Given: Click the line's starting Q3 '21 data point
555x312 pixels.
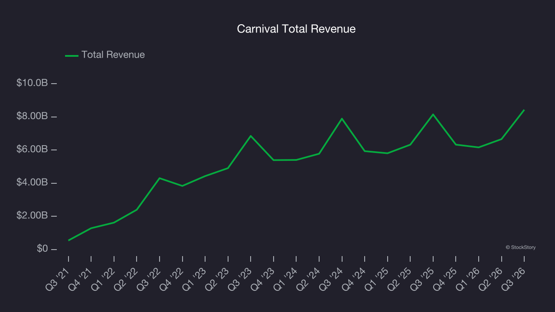Looking at the screenshot, I should point(69,240).
